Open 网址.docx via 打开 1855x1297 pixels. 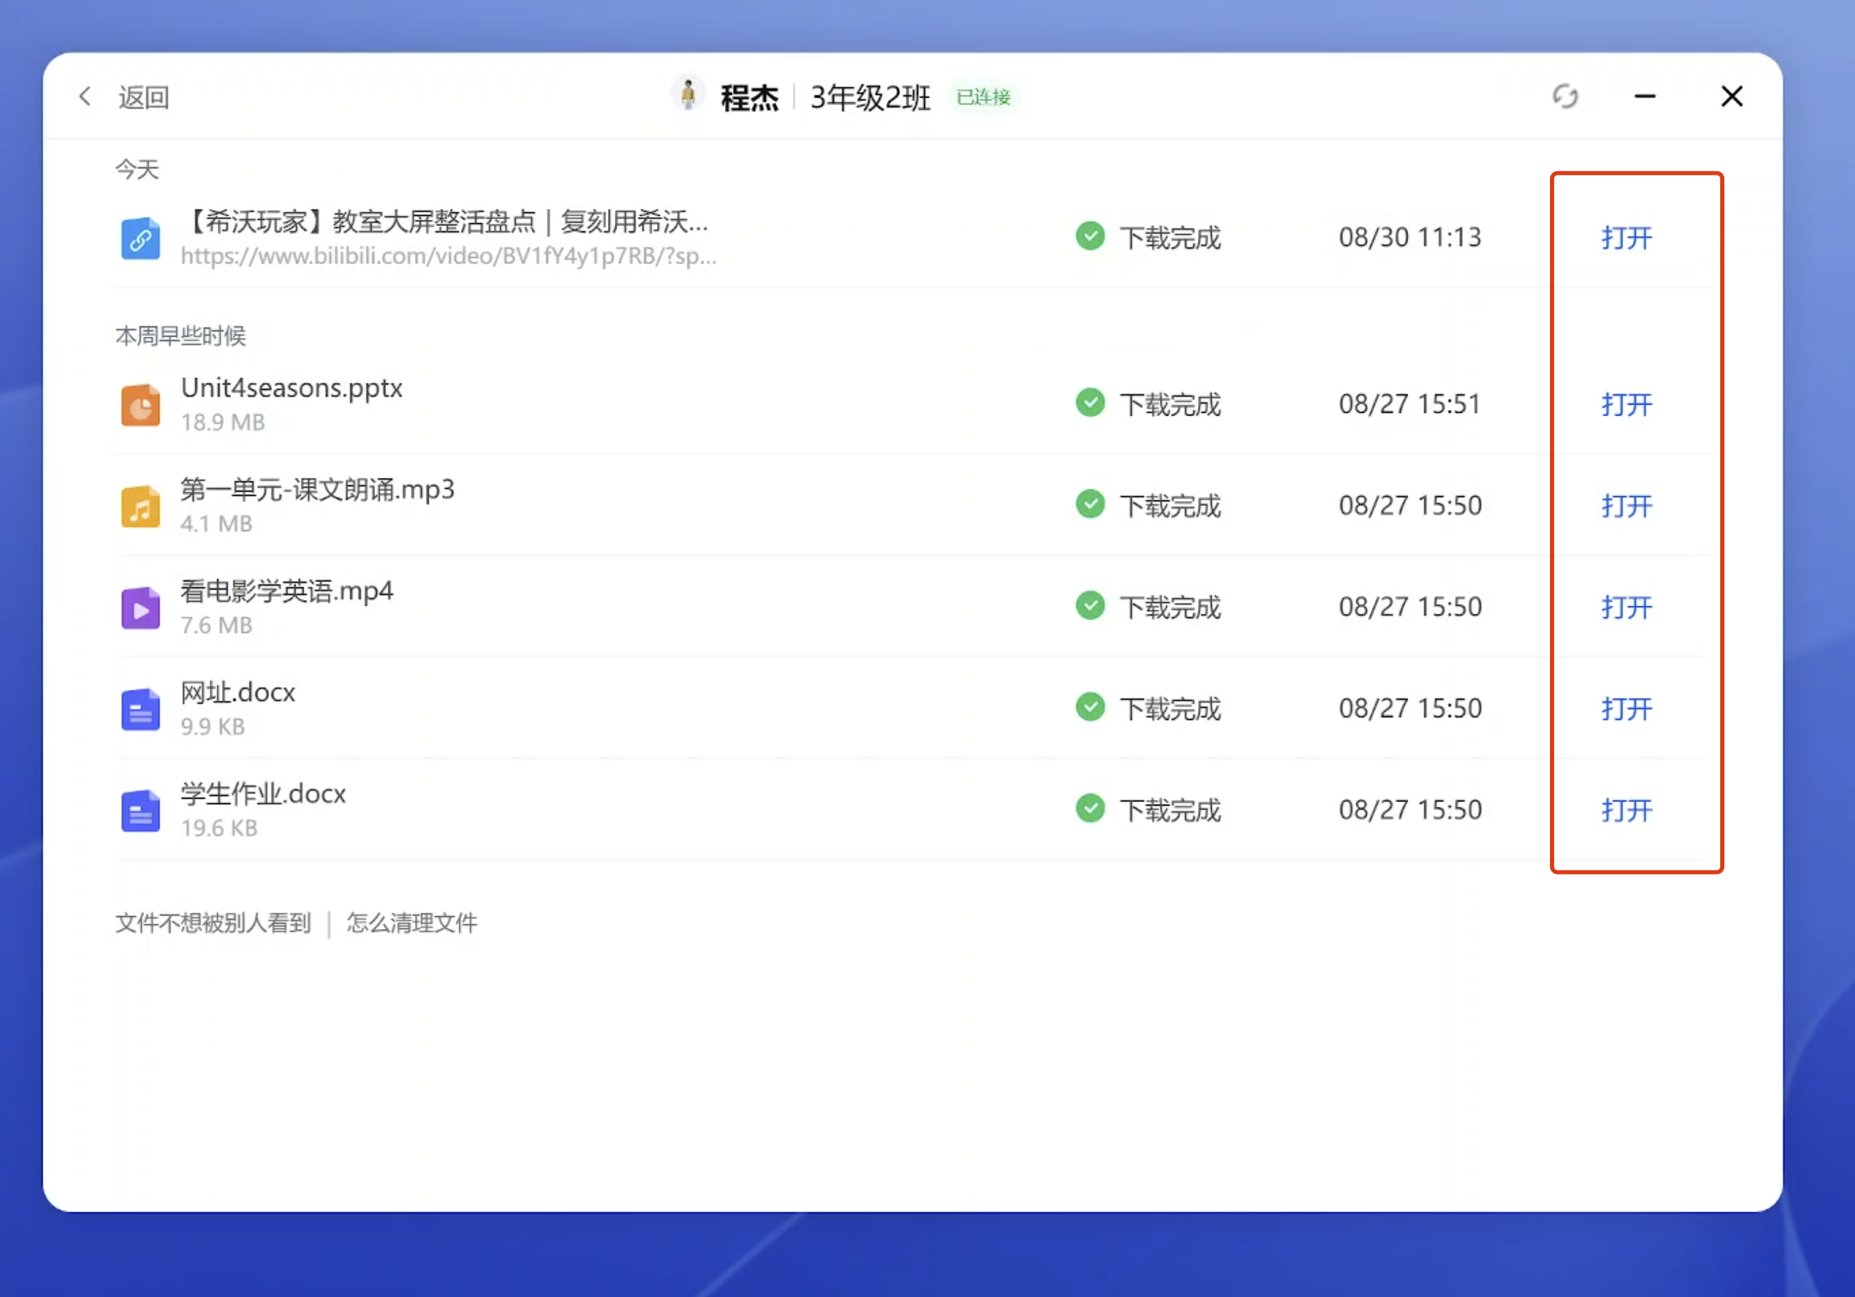(x=1626, y=708)
